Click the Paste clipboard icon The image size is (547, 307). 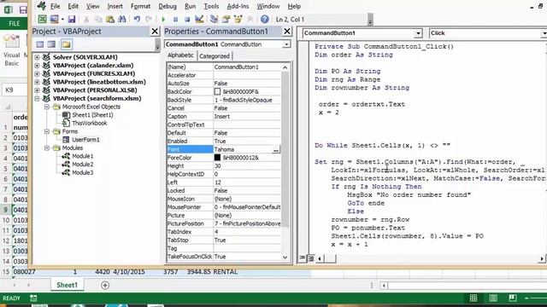coord(110,19)
